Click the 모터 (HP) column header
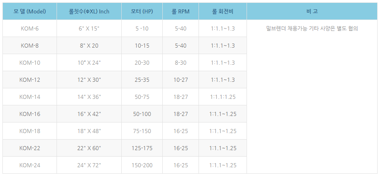Viewport: 380px width, 177px height. point(142,11)
